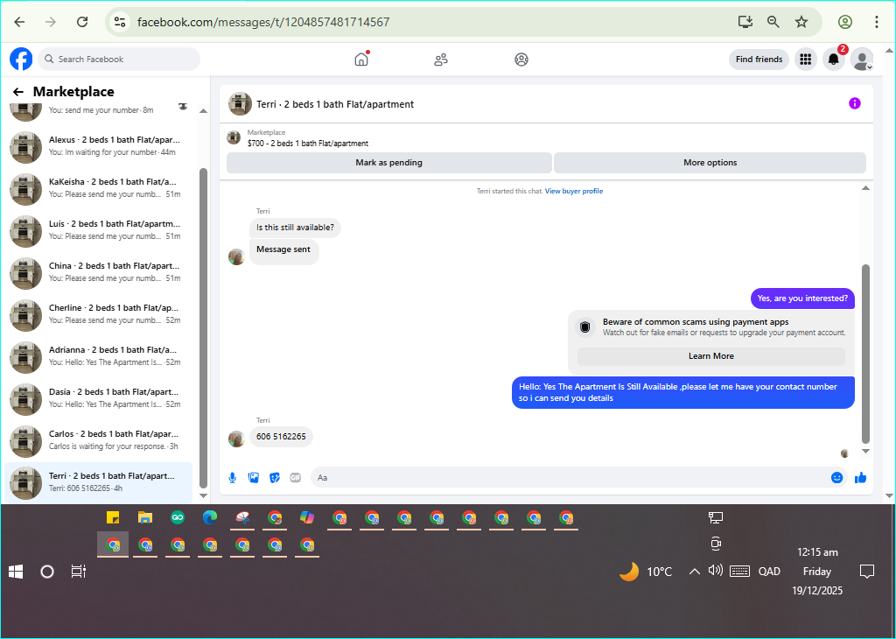Choose a sticker icon
896x639 pixels.
tap(275, 478)
